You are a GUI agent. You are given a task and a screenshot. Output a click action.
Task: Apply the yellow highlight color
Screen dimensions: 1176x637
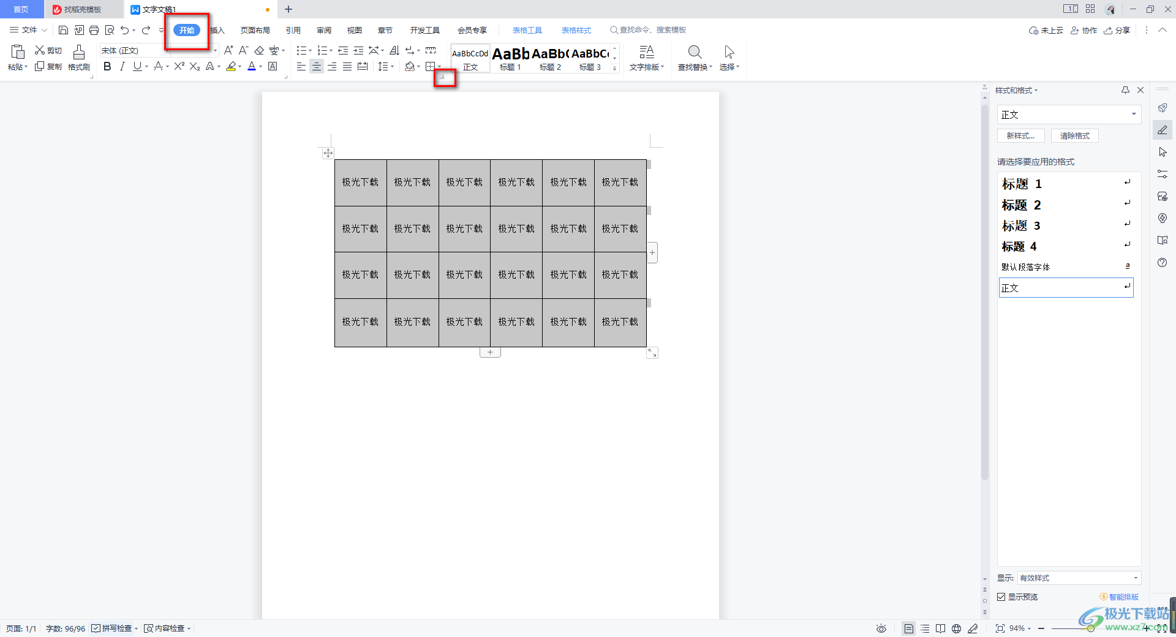click(x=231, y=66)
